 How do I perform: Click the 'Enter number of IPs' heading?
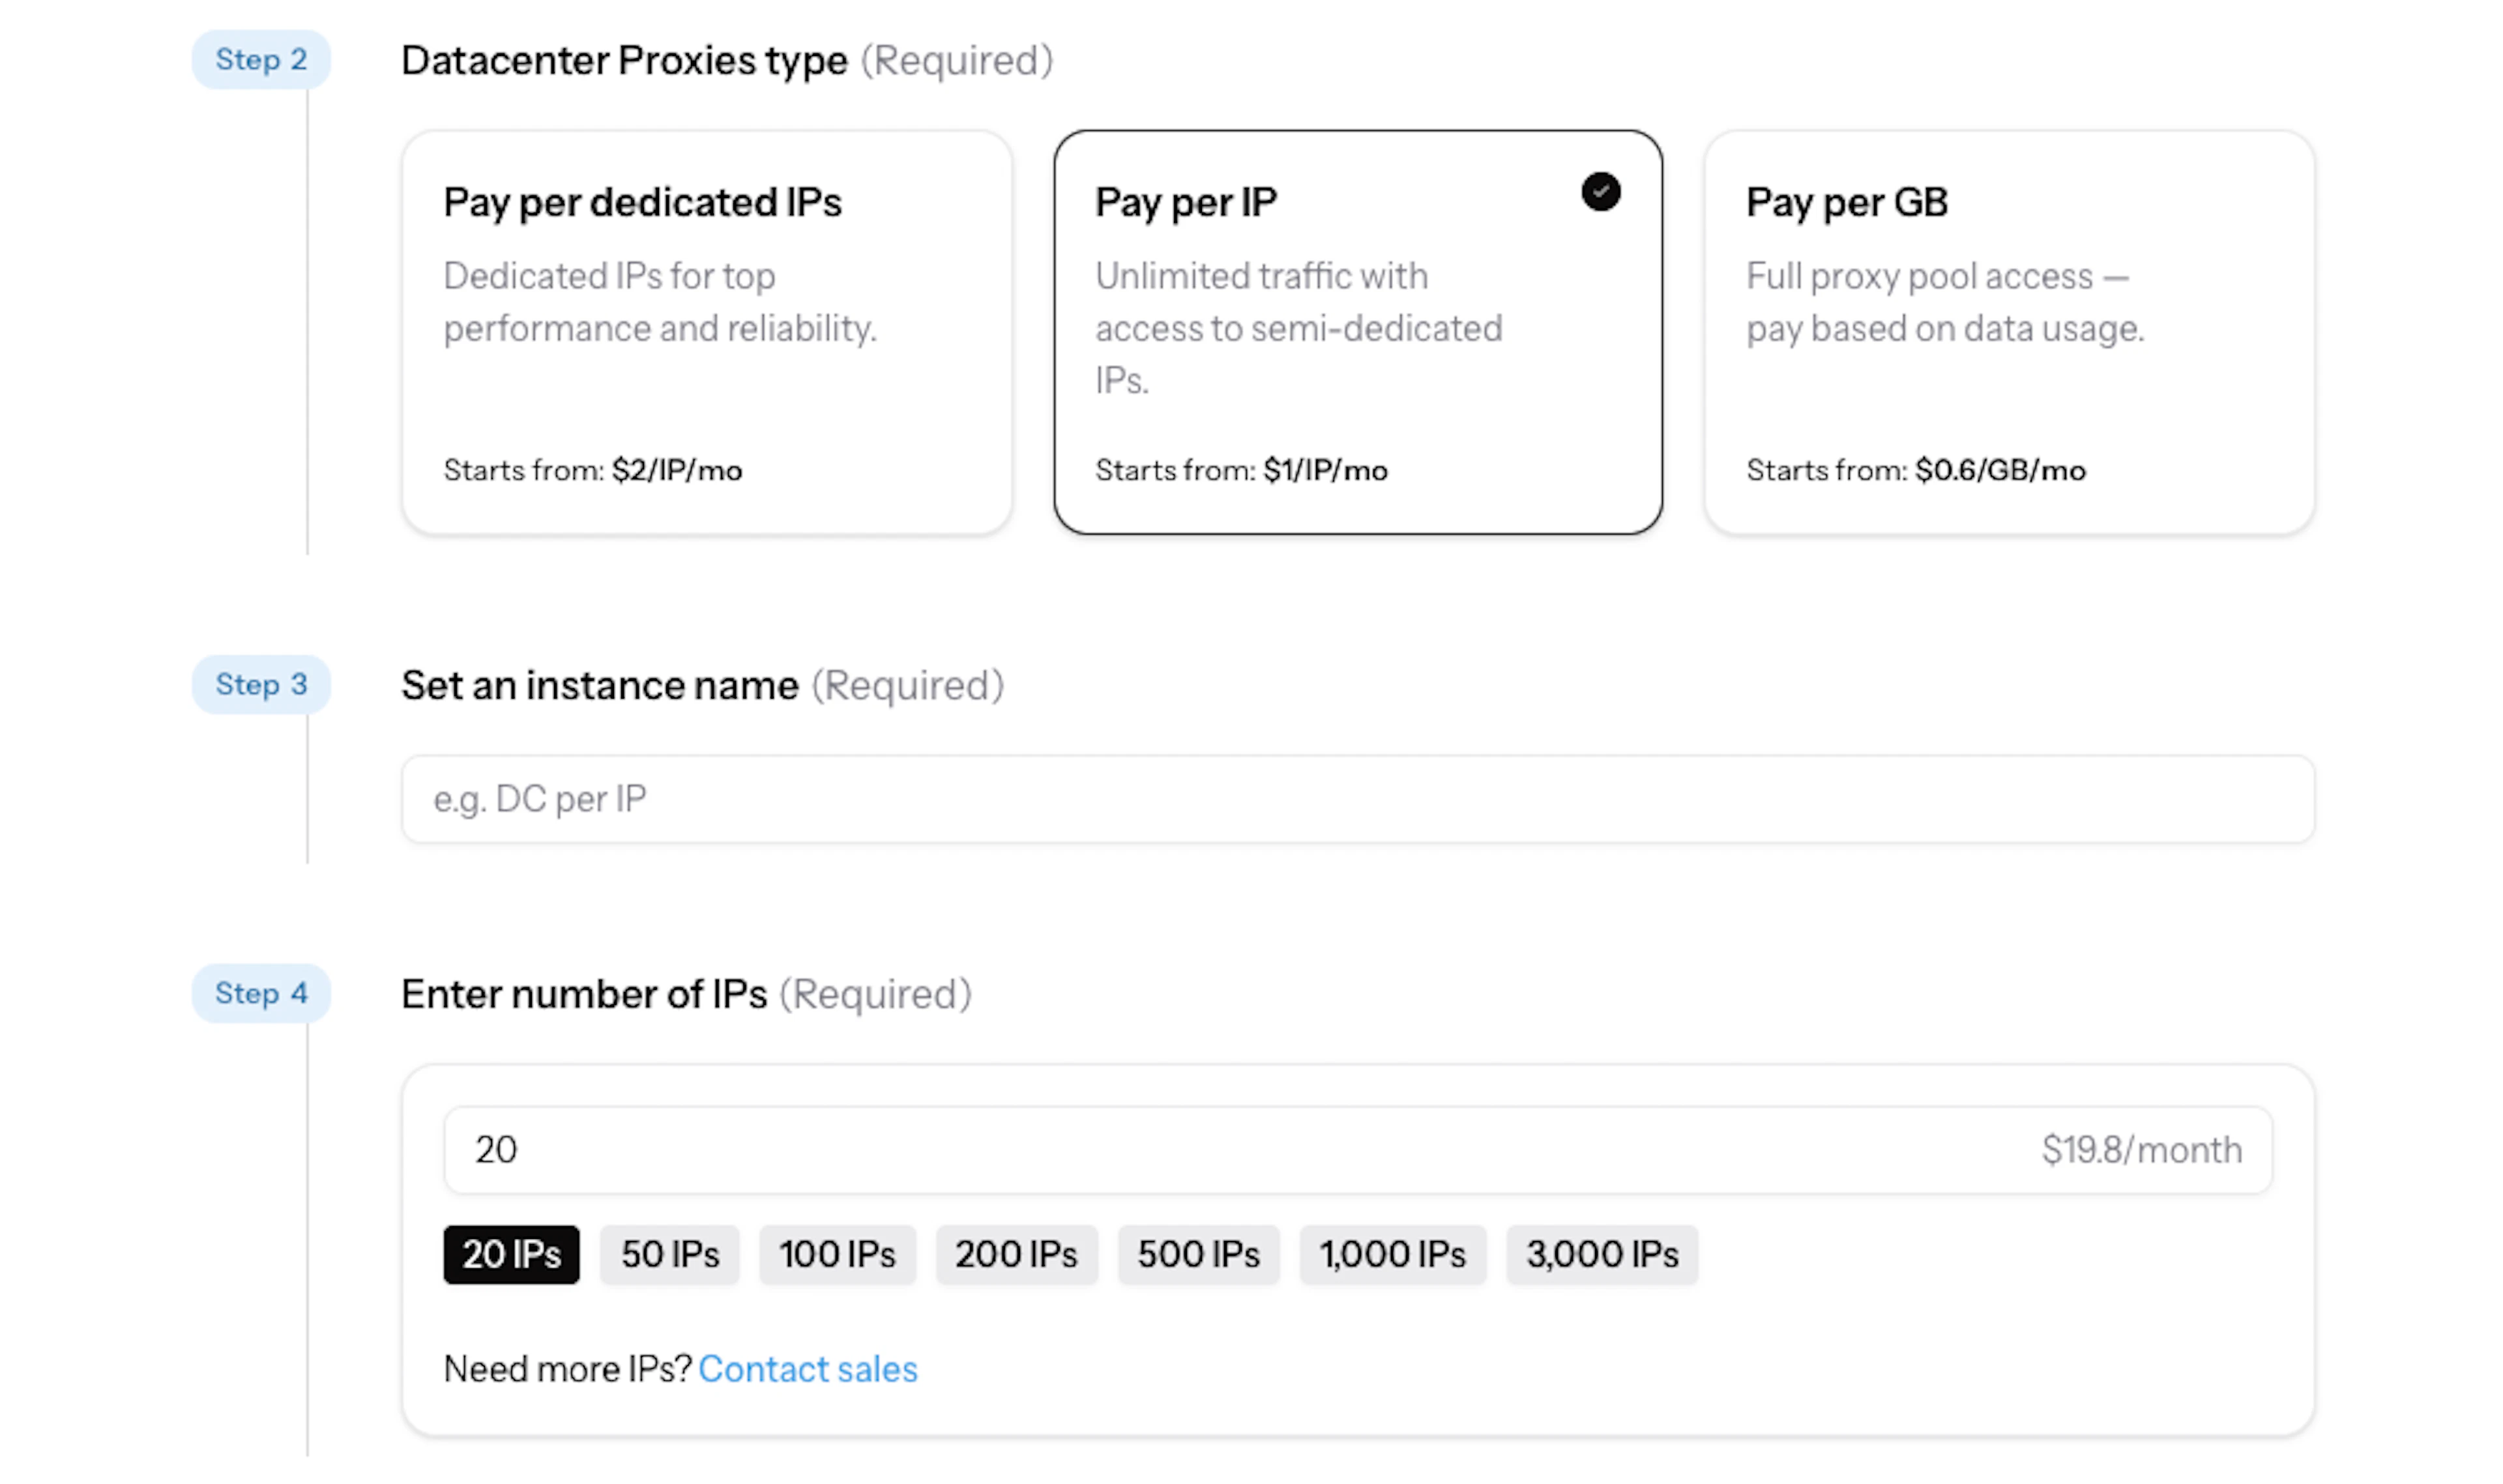(584, 995)
